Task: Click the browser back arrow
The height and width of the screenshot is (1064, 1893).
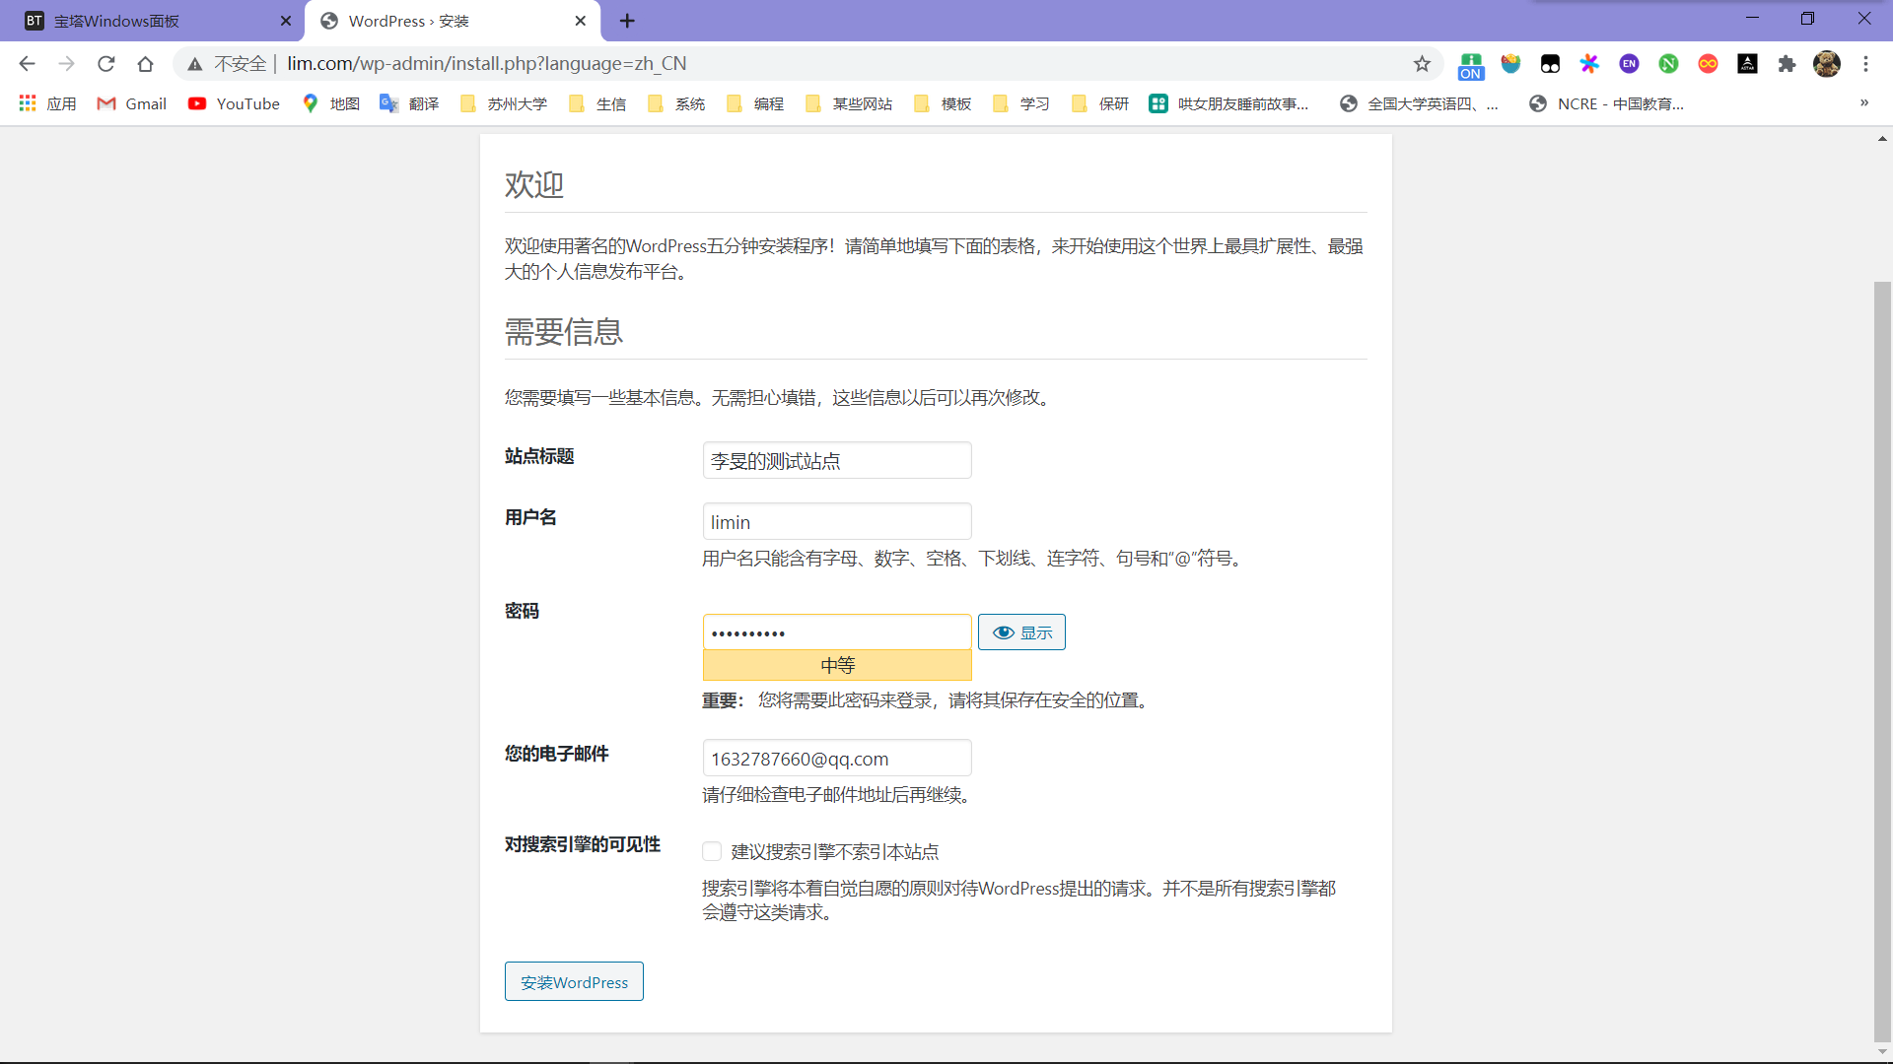Action: point(27,64)
